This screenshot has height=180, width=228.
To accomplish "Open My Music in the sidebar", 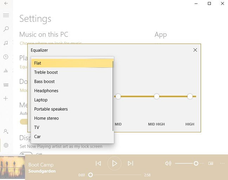I will coord(6,43).
